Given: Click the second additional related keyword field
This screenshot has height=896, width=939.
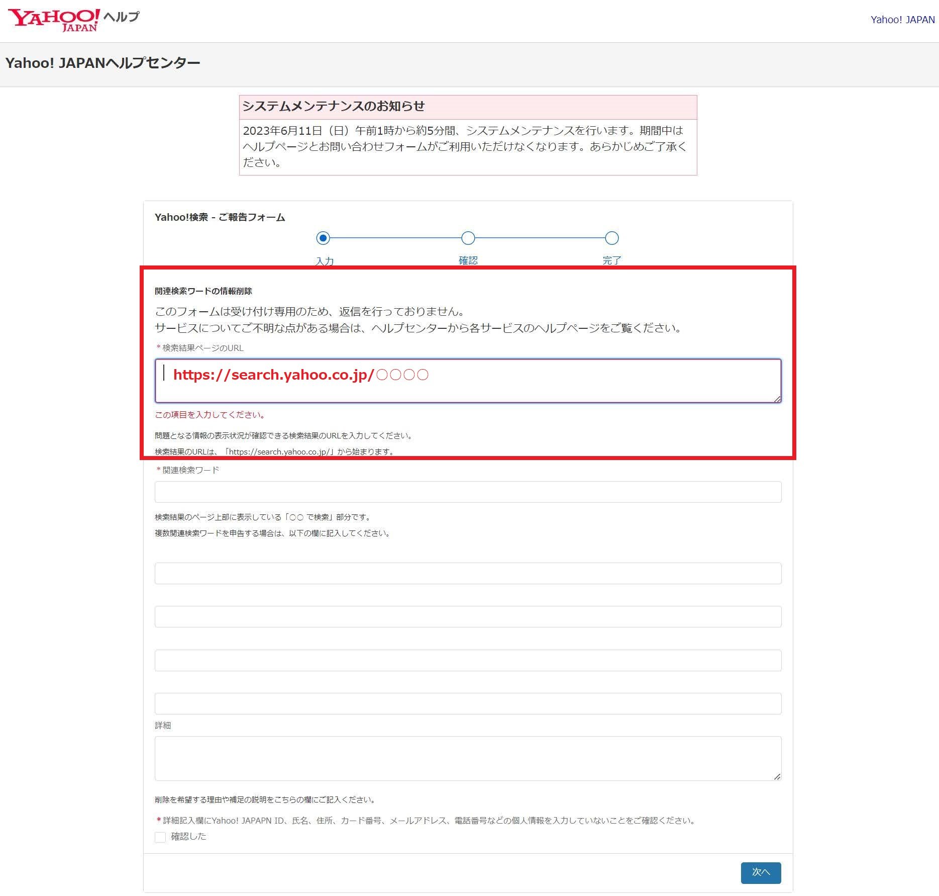Looking at the screenshot, I should point(468,616).
